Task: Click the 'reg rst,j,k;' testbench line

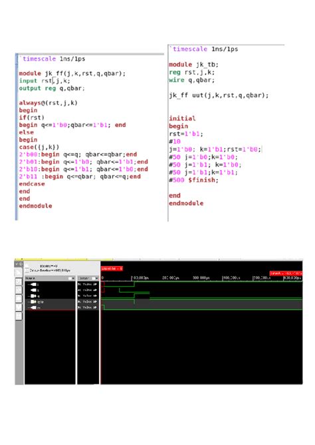Action: pyautogui.click(x=191, y=73)
